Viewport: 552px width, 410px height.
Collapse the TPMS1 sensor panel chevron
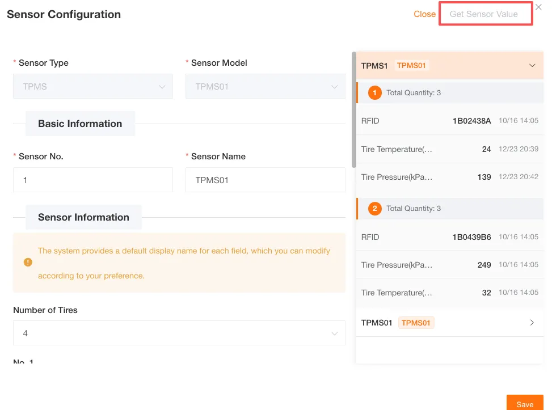[x=532, y=66]
